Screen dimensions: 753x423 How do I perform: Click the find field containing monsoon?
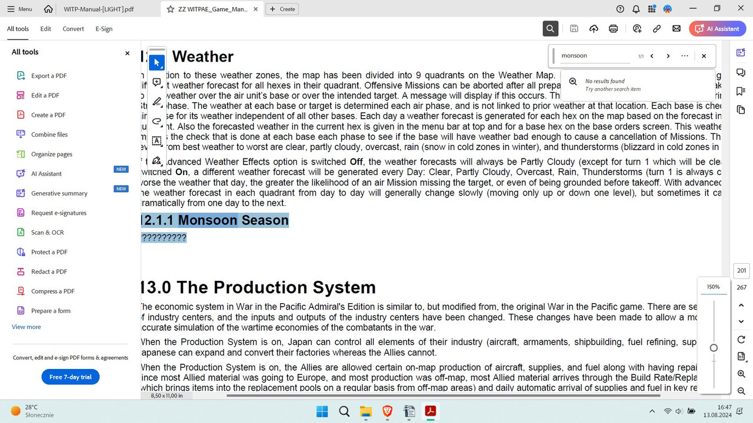tap(595, 56)
